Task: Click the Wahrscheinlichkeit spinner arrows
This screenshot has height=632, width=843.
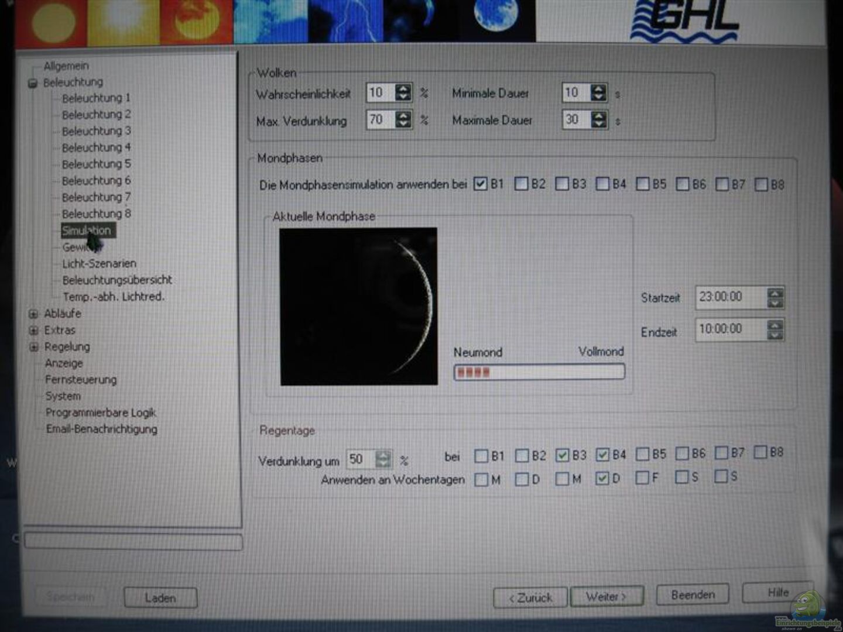Action: tap(403, 92)
